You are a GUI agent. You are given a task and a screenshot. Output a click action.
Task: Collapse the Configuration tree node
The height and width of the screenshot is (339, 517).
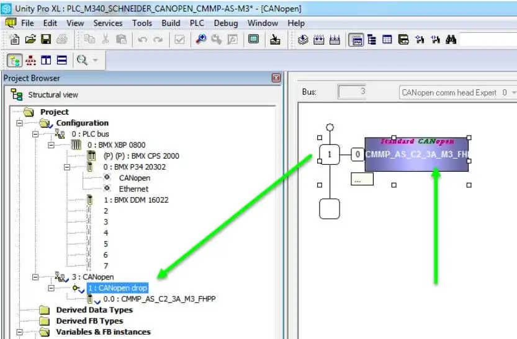pyautogui.click(x=19, y=123)
